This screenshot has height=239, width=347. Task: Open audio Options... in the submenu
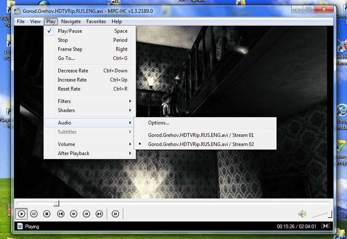[x=205, y=122]
